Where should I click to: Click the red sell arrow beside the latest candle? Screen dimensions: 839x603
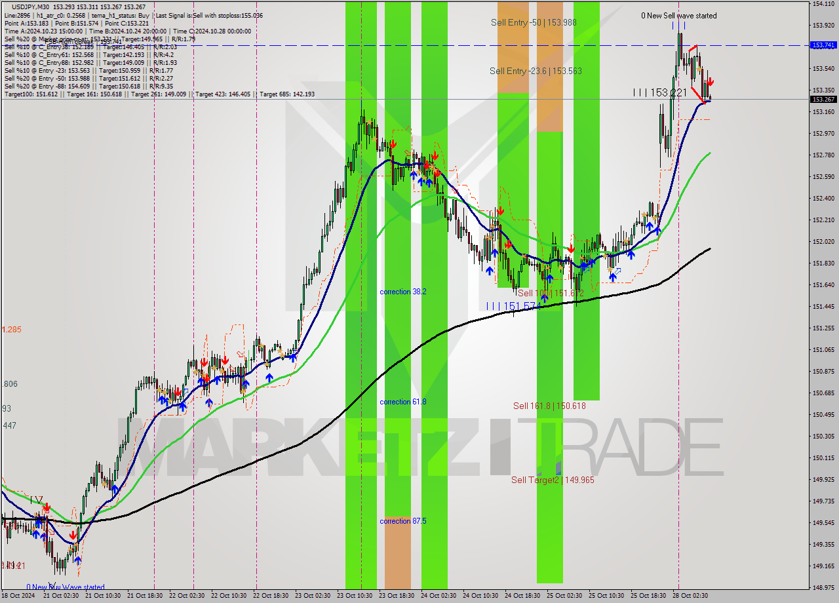pos(711,82)
